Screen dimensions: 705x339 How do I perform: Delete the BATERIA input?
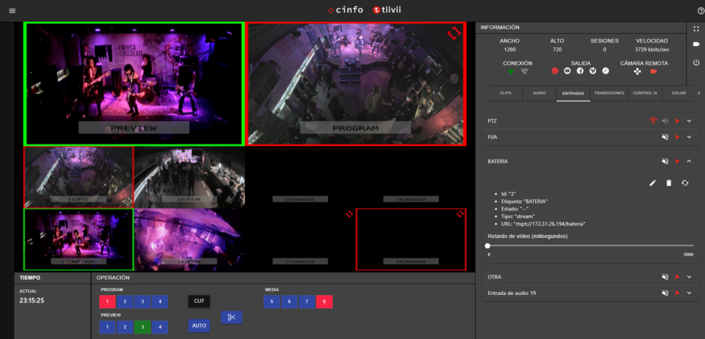(669, 182)
